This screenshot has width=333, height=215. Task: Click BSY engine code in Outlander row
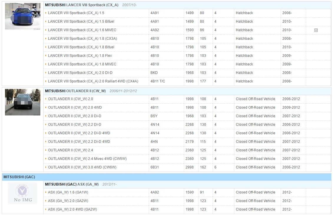coord(154,116)
